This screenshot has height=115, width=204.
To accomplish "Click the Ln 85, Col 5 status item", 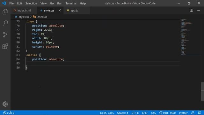I will (x=107, y=113).
